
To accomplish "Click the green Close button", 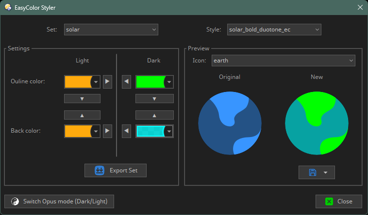I will [x=339, y=201].
